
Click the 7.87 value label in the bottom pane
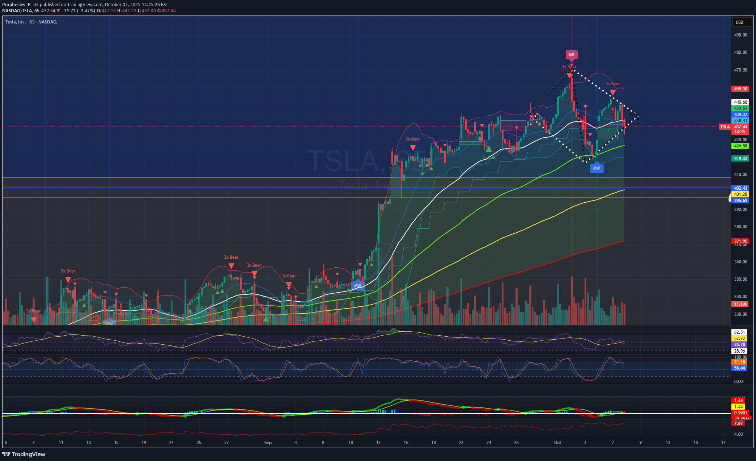pyautogui.click(x=738, y=423)
